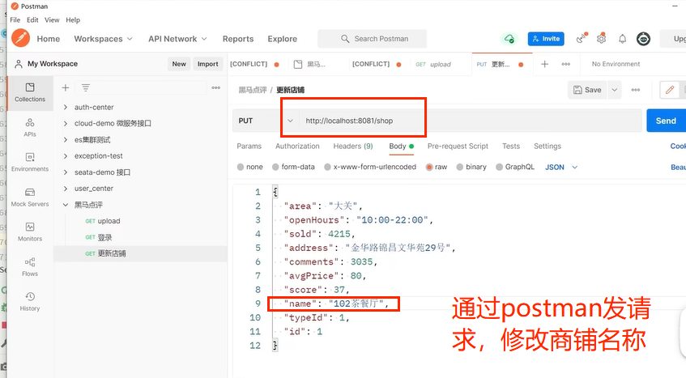686x378 pixels.
Task: Click the New button
Action: [x=179, y=64]
